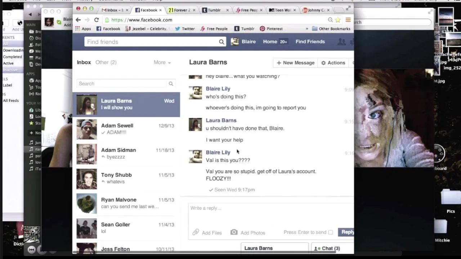Expand the More dropdown in messages
461x259 pixels.
point(162,62)
